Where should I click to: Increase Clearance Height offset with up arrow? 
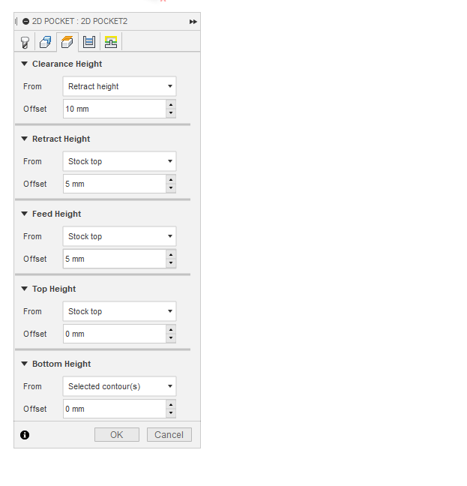(171, 104)
